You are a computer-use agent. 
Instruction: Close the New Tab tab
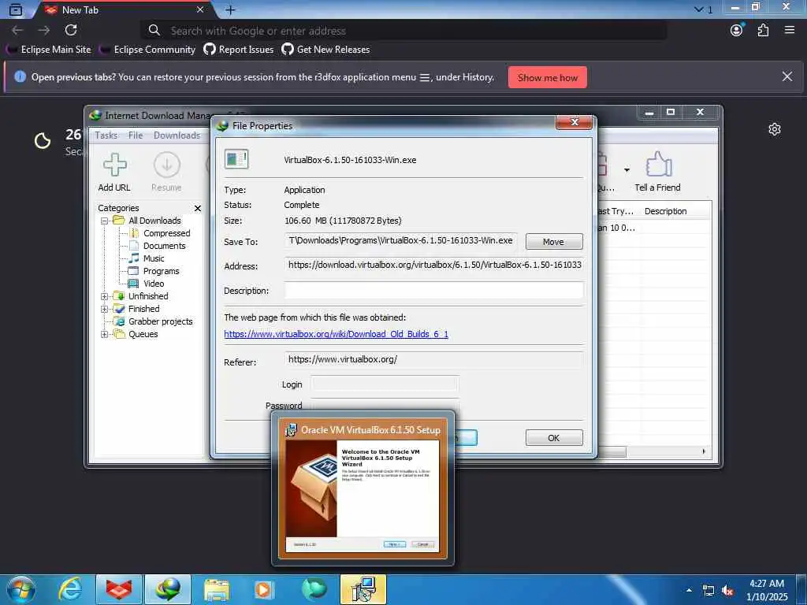[200, 9]
